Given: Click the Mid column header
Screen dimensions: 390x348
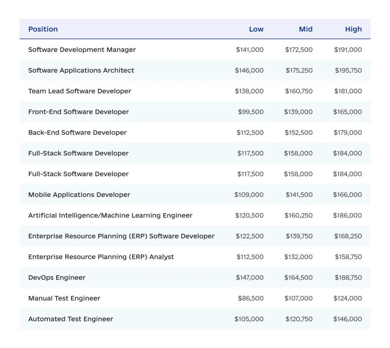Looking at the screenshot, I should (x=306, y=29).
